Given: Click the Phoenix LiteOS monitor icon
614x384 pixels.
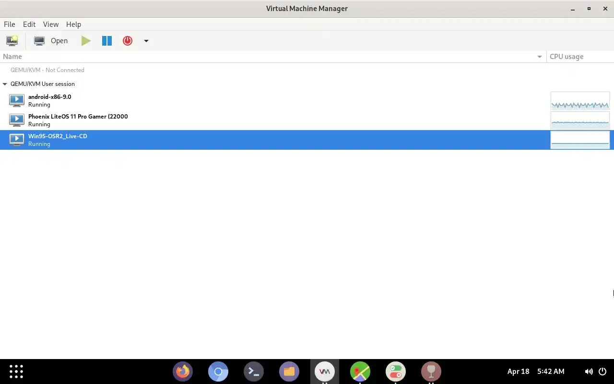Looking at the screenshot, I should pyautogui.click(x=17, y=120).
